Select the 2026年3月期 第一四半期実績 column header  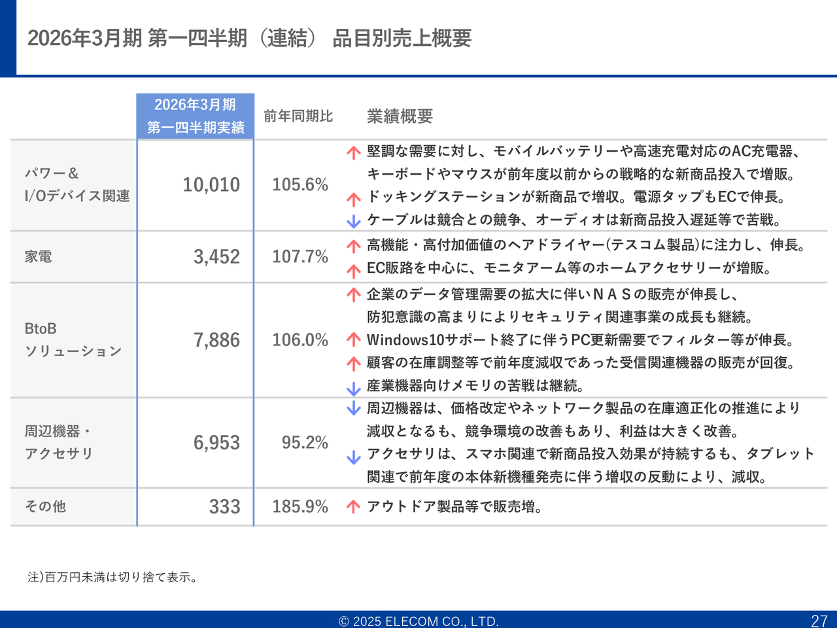(196, 116)
